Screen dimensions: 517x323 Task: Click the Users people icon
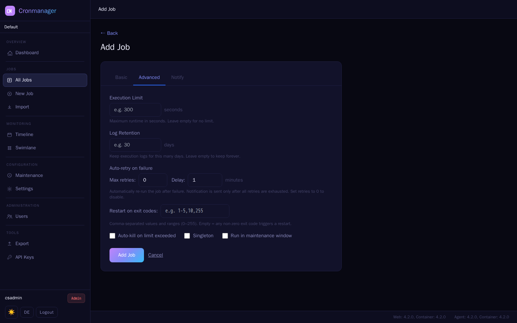coord(10,217)
